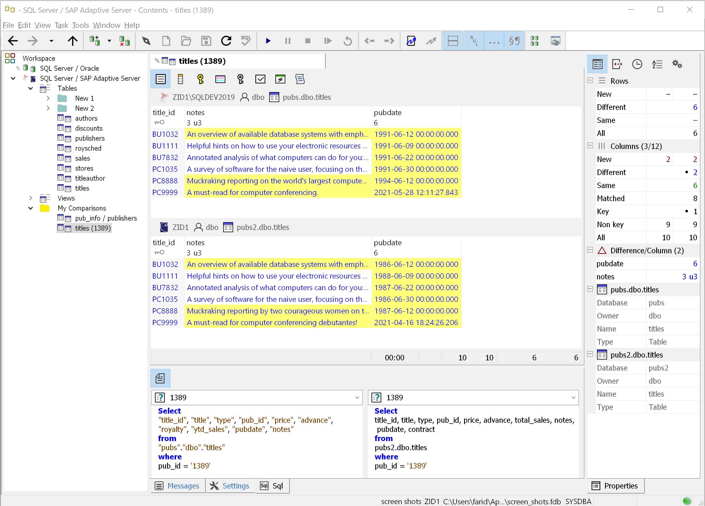Open the navigation history dropdown arrow
The image size is (705, 506).
(52, 41)
